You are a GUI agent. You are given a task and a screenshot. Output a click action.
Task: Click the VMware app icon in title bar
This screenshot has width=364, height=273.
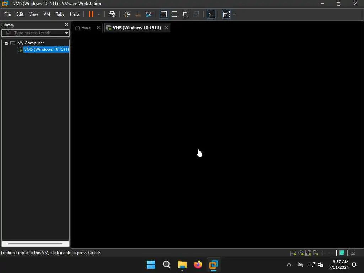coord(5,4)
